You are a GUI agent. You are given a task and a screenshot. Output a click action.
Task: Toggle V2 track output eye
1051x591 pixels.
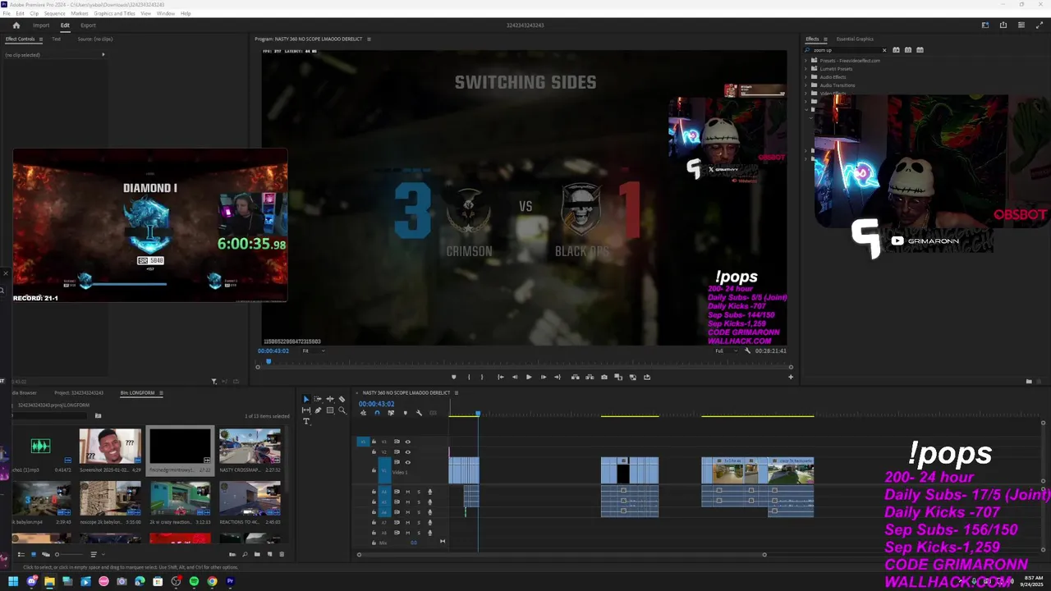407,452
